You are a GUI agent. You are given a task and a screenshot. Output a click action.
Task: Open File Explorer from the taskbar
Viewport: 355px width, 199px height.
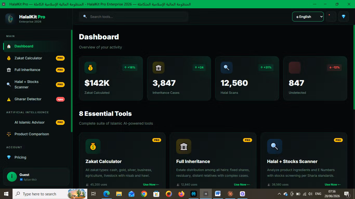click(x=119, y=194)
